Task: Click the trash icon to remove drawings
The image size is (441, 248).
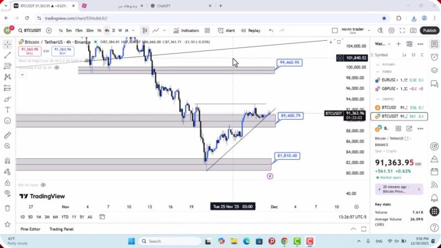Action: point(7,208)
